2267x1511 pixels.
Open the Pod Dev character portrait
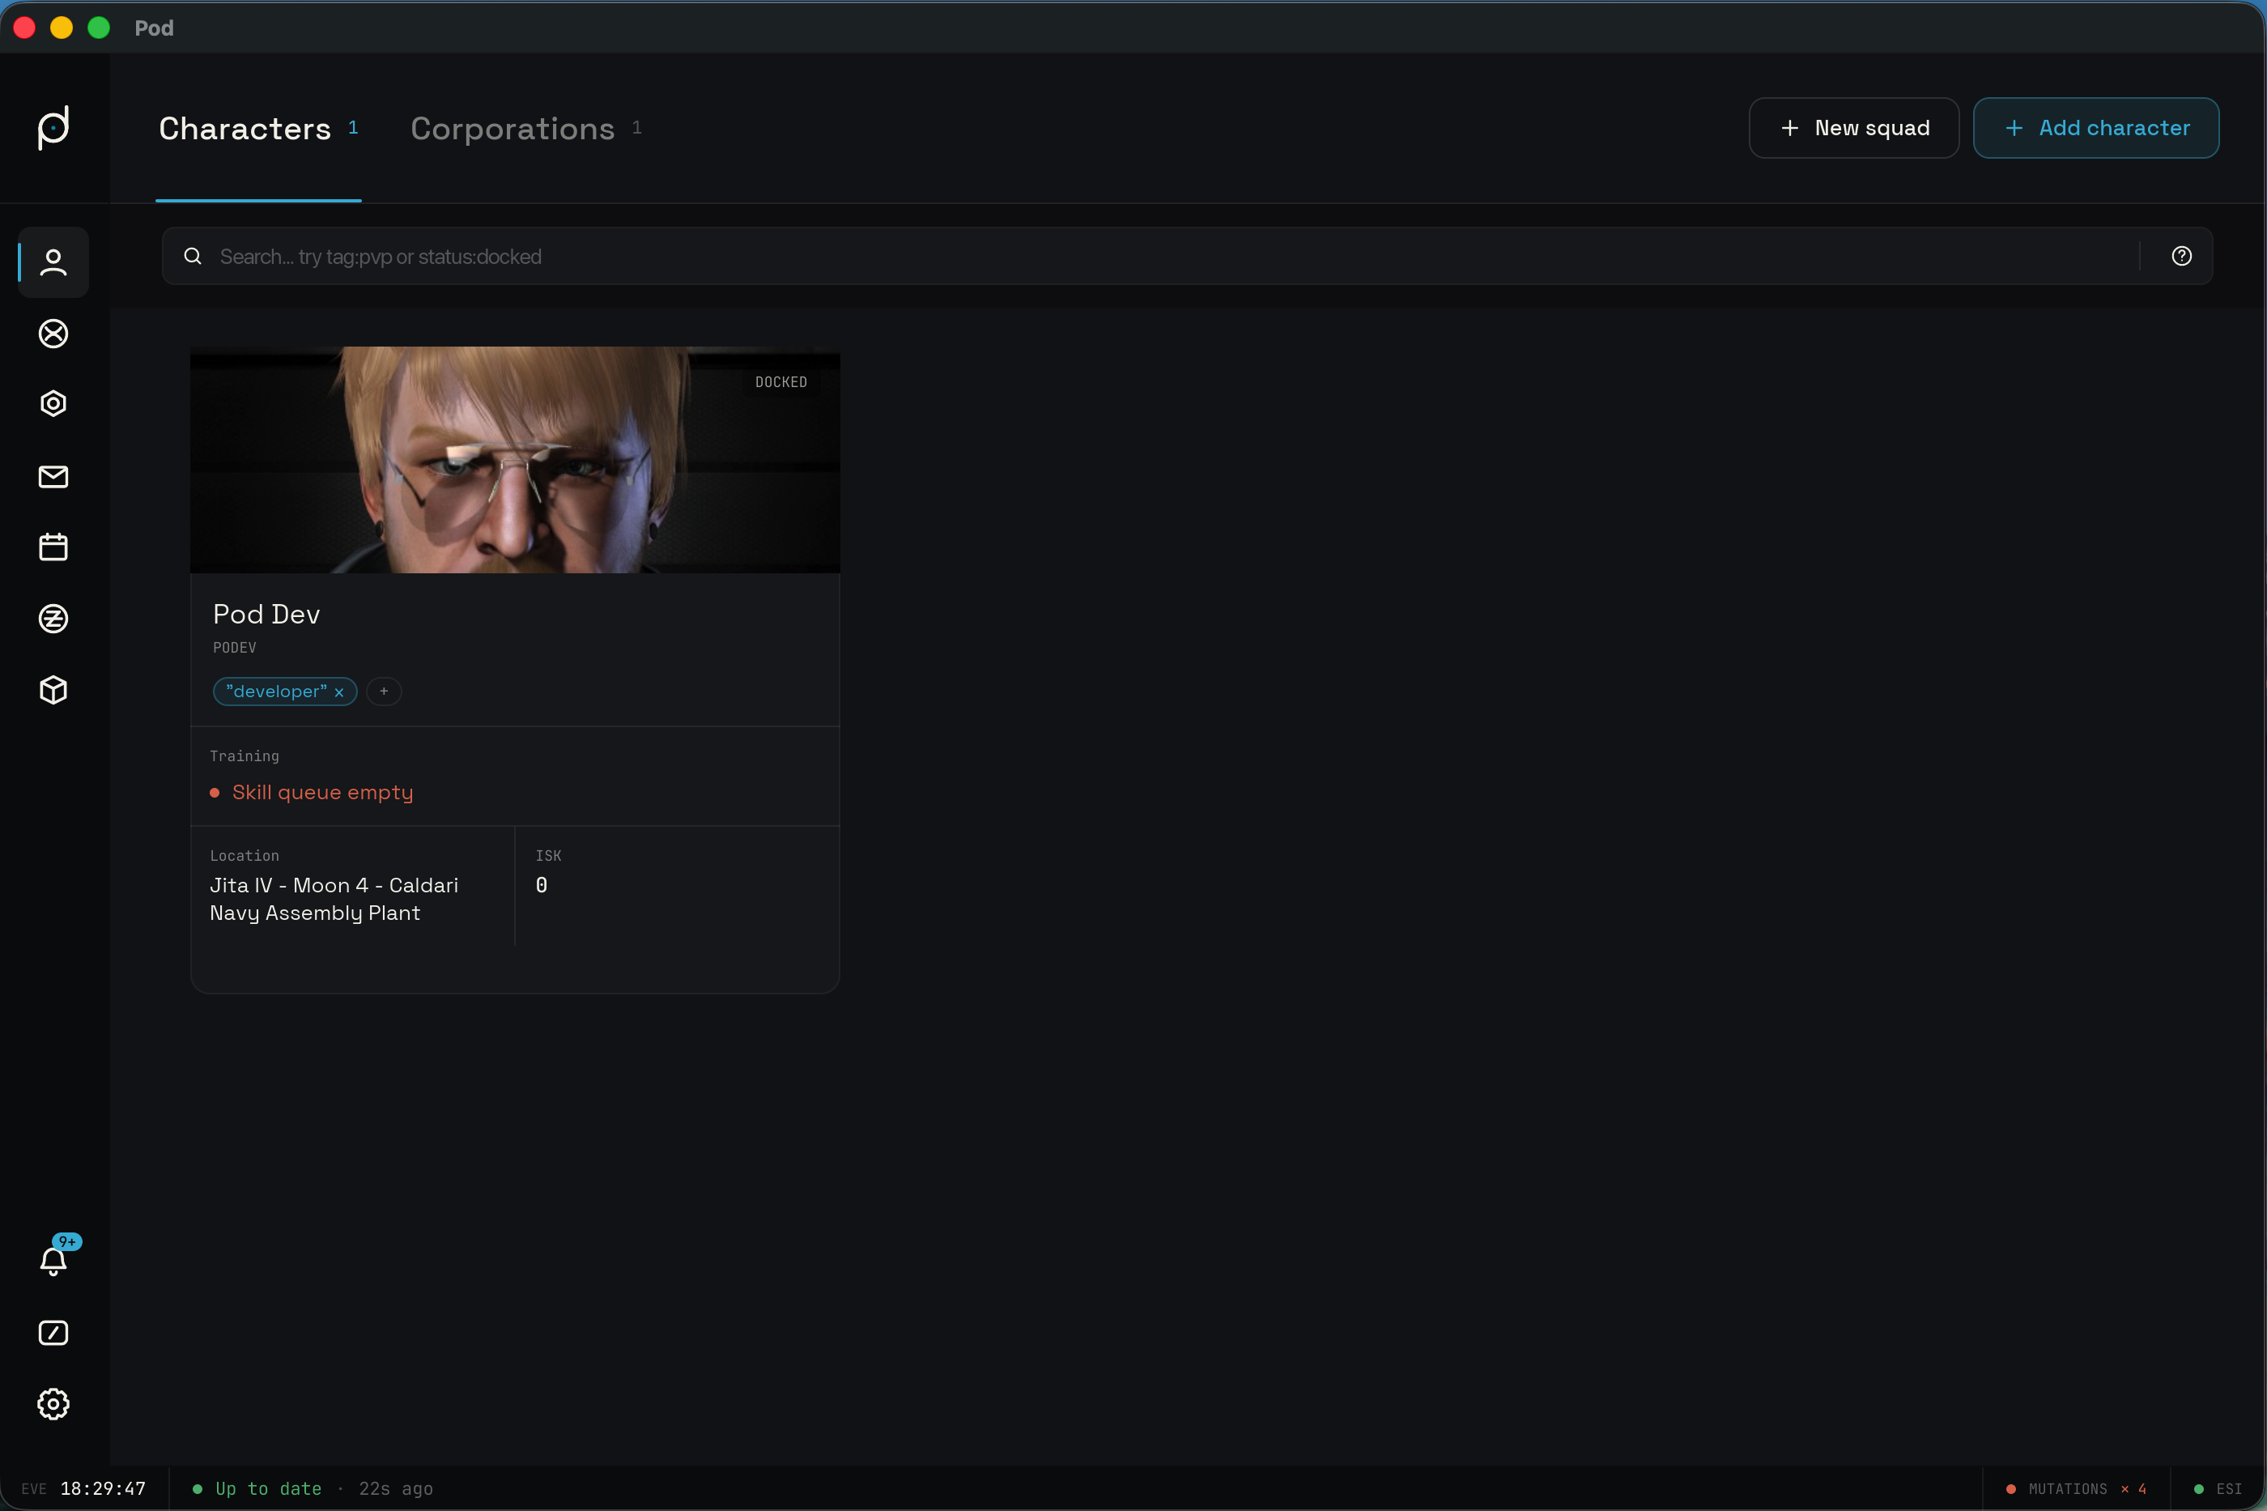click(x=516, y=460)
